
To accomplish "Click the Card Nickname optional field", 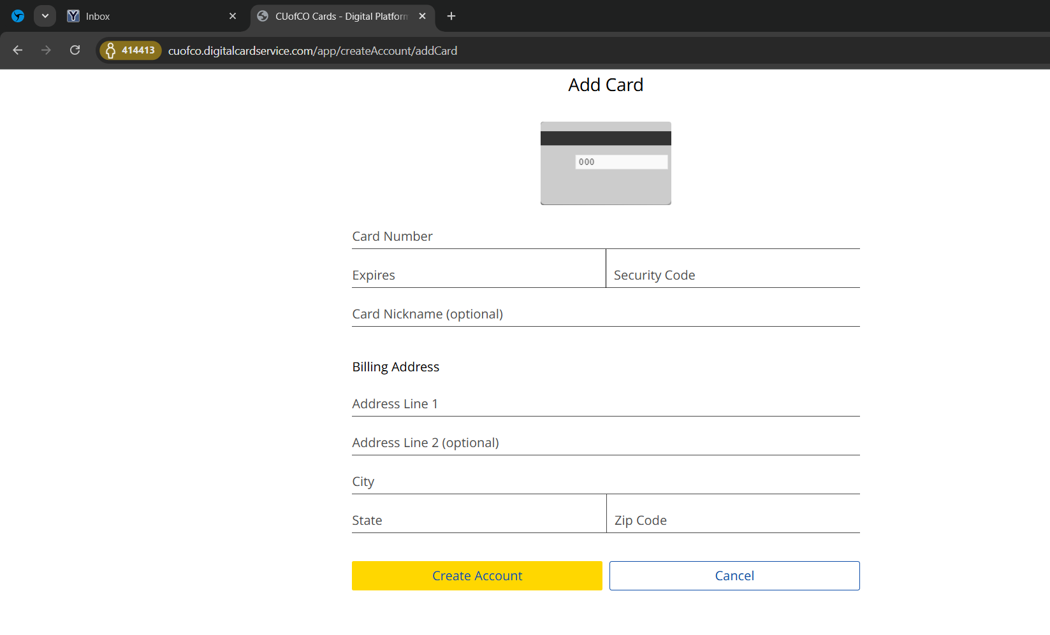I will [x=606, y=315].
